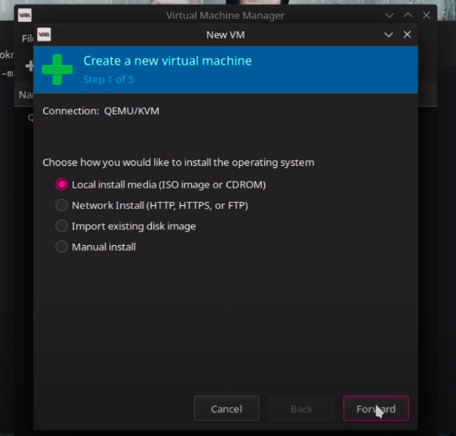
Task: Select Network Install radio option
Action: pyautogui.click(x=61, y=205)
